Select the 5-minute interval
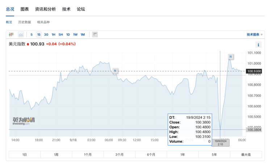268x164 pixels. click(x=32, y=34)
